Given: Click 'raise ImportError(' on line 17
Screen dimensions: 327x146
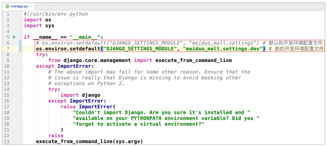Looking at the screenshot, I should 88,107.
